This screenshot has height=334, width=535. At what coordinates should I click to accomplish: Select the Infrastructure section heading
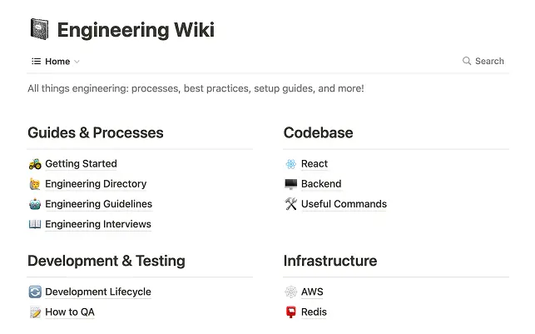click(330, 261)
